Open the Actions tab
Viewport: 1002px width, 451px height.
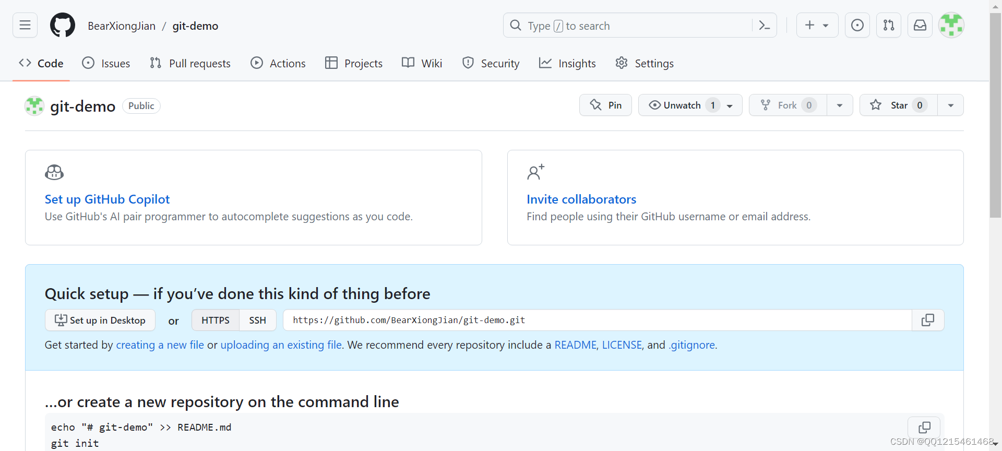click(x=278, y=63)
